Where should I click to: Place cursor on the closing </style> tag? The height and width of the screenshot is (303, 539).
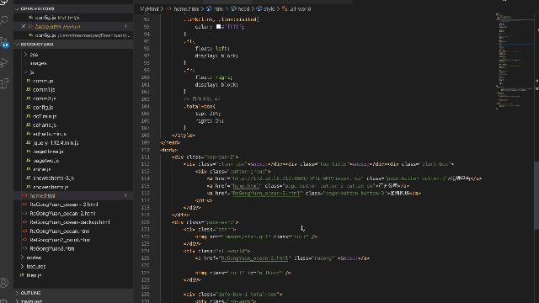tap(184, 136)
